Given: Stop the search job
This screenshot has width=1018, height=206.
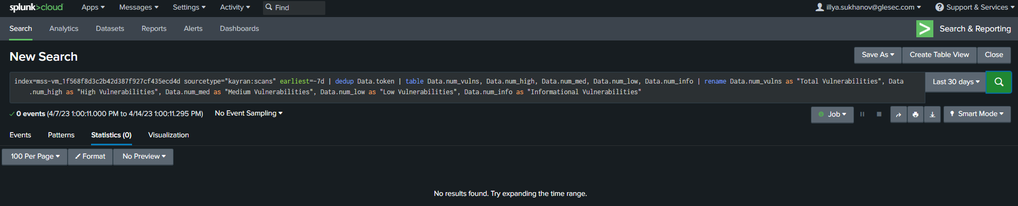Looking at the screenshot, I should coord(879,114).
